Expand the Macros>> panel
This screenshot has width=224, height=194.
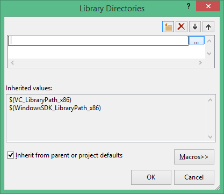point(194,157)
